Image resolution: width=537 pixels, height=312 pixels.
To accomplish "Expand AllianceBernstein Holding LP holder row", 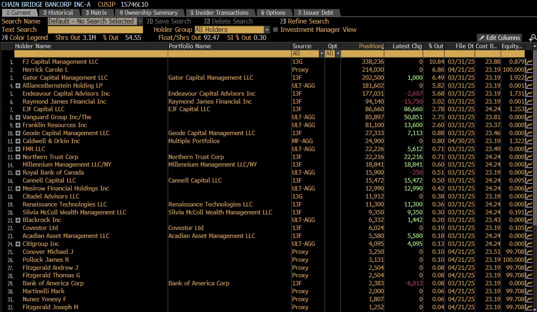I will (18, 86).
